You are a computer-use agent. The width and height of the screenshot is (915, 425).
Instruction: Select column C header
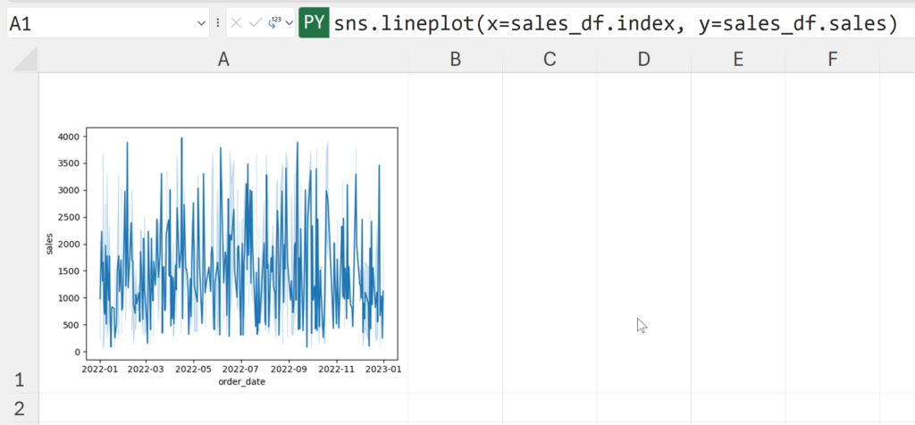[x=550, y=60]
